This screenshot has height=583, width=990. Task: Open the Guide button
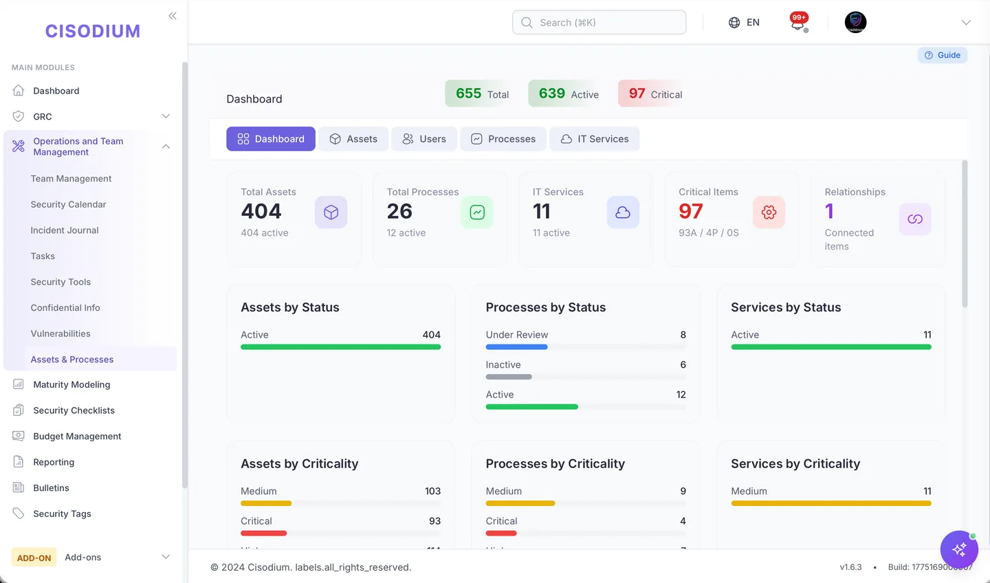[943, 55]
